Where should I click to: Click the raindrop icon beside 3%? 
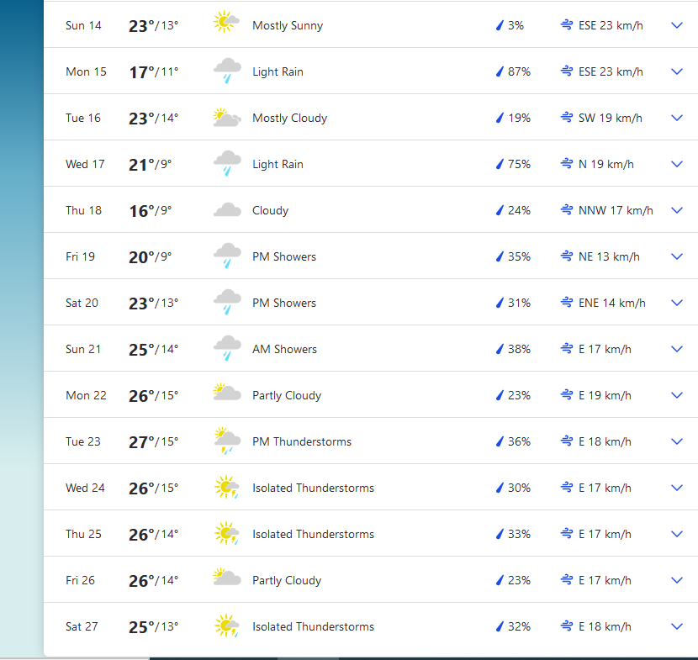[500, 26]
